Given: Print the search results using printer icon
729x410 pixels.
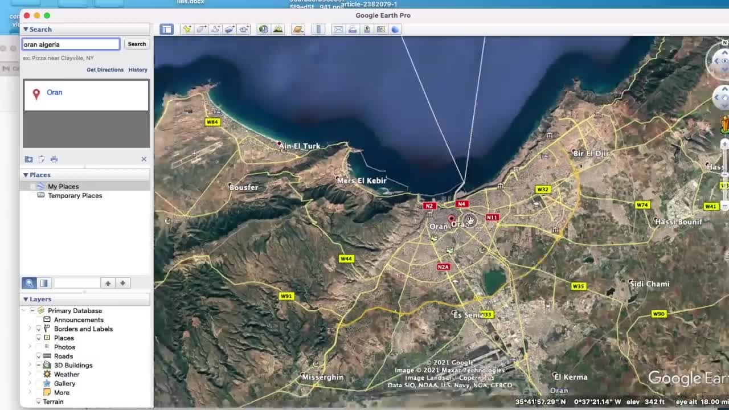Looking at the screenshot, I should (54, 159).
